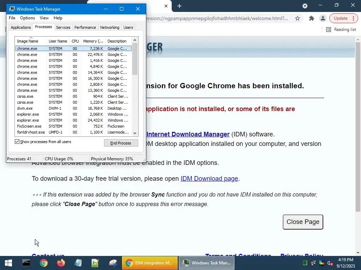The height and width of the screenshot is (270, 361).
Task: Click Windows Task Manager taskbar button
Action: 207,263
